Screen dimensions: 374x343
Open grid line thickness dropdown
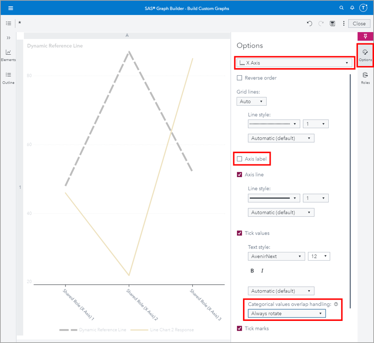coord(316,124)
